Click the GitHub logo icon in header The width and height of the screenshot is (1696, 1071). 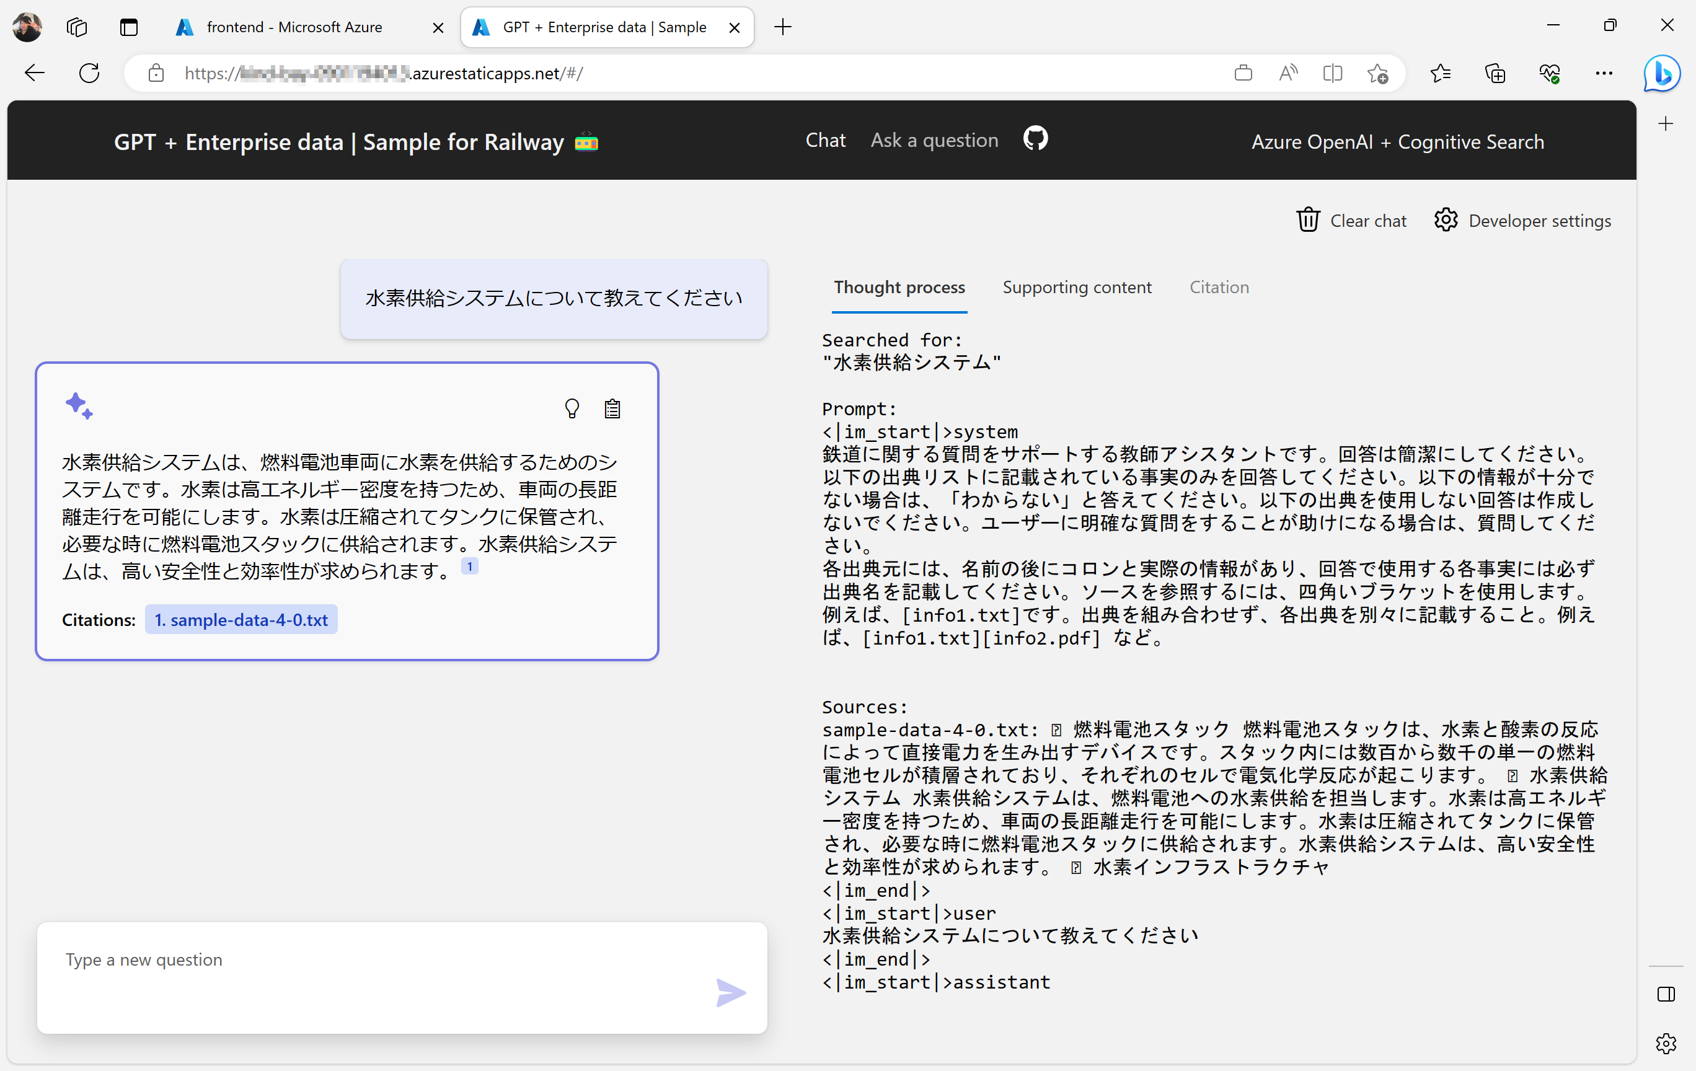click(1035, 139)
